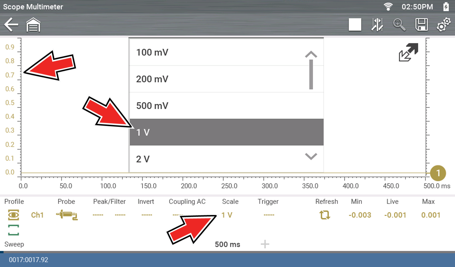Select the Probe test lead icon
This screenshot has height=267, width=455.
[x=67, y=215]
